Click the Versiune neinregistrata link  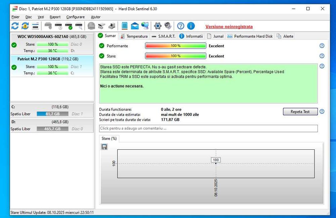point(229,27)
